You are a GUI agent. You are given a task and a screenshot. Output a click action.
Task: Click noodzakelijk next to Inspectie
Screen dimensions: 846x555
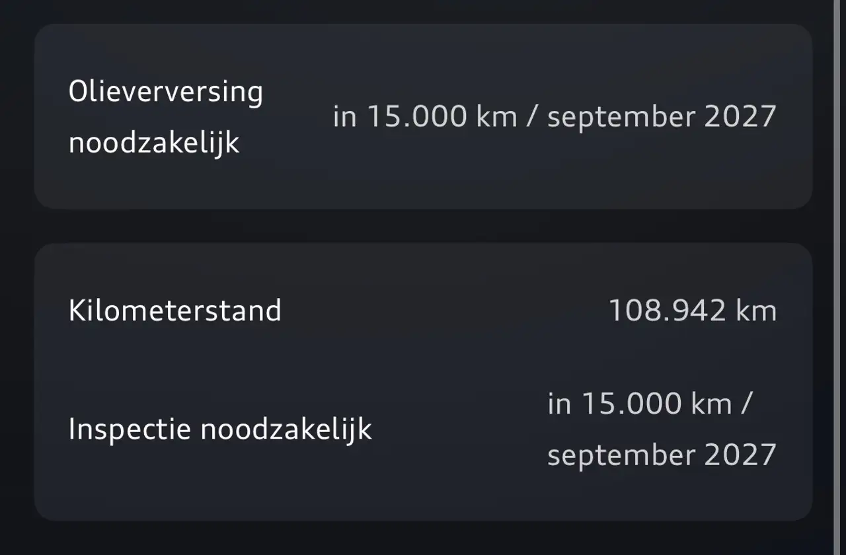coord(286,429)
